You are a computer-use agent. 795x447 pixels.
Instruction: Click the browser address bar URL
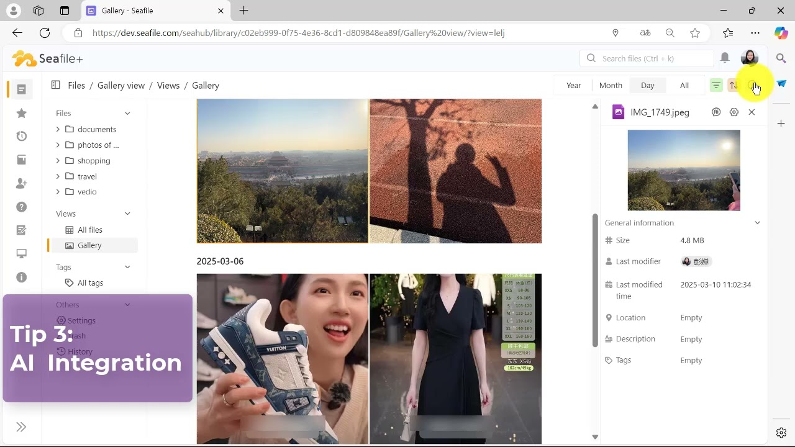pos(298,33)
